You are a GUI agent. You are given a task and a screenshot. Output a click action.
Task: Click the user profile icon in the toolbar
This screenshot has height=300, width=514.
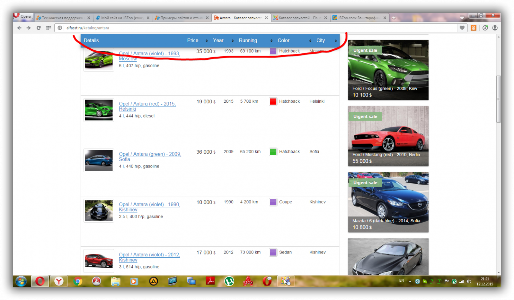pos(495,28)
